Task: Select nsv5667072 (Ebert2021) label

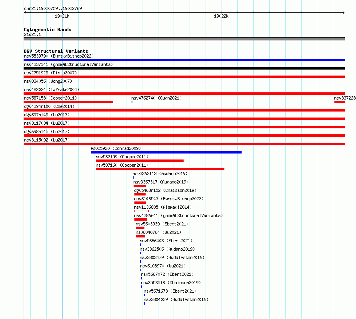Action: coord(167,274)
